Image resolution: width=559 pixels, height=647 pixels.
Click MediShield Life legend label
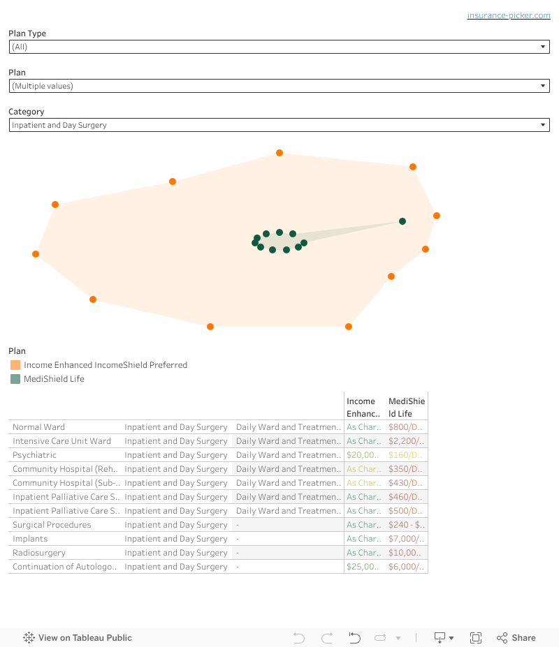click(x=54, y=379)
